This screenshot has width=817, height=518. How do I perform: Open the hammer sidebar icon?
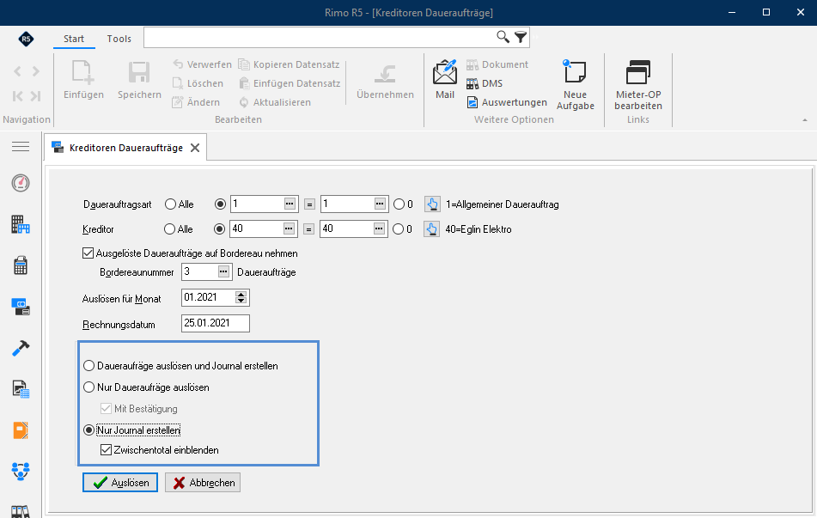click(x=21, y=348)
